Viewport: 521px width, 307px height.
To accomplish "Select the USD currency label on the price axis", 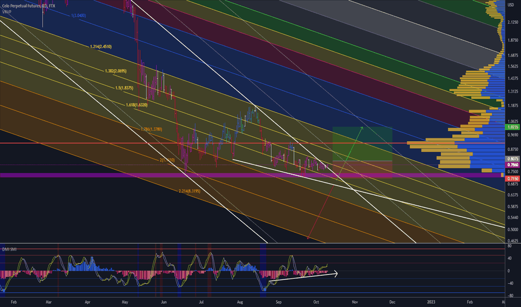I will coord(511,4).
